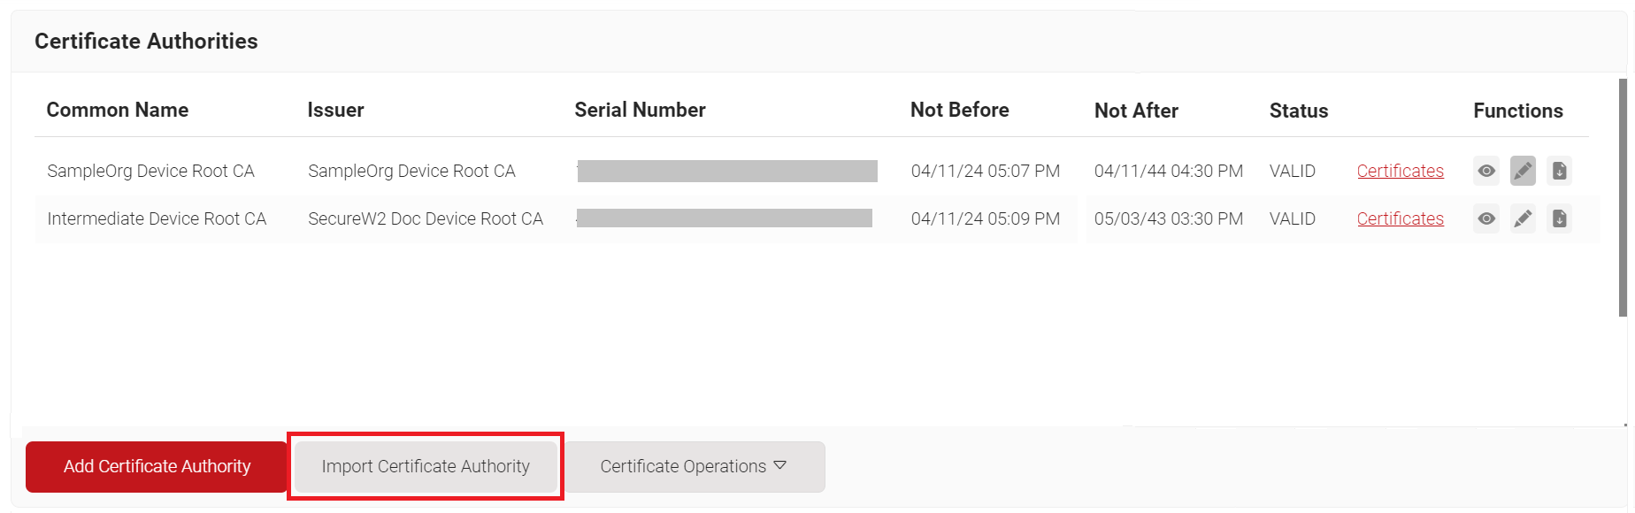Viewport: 1635px width, 513px height.
Task: Click the Status column header
Action: (x=1298, y=111)
